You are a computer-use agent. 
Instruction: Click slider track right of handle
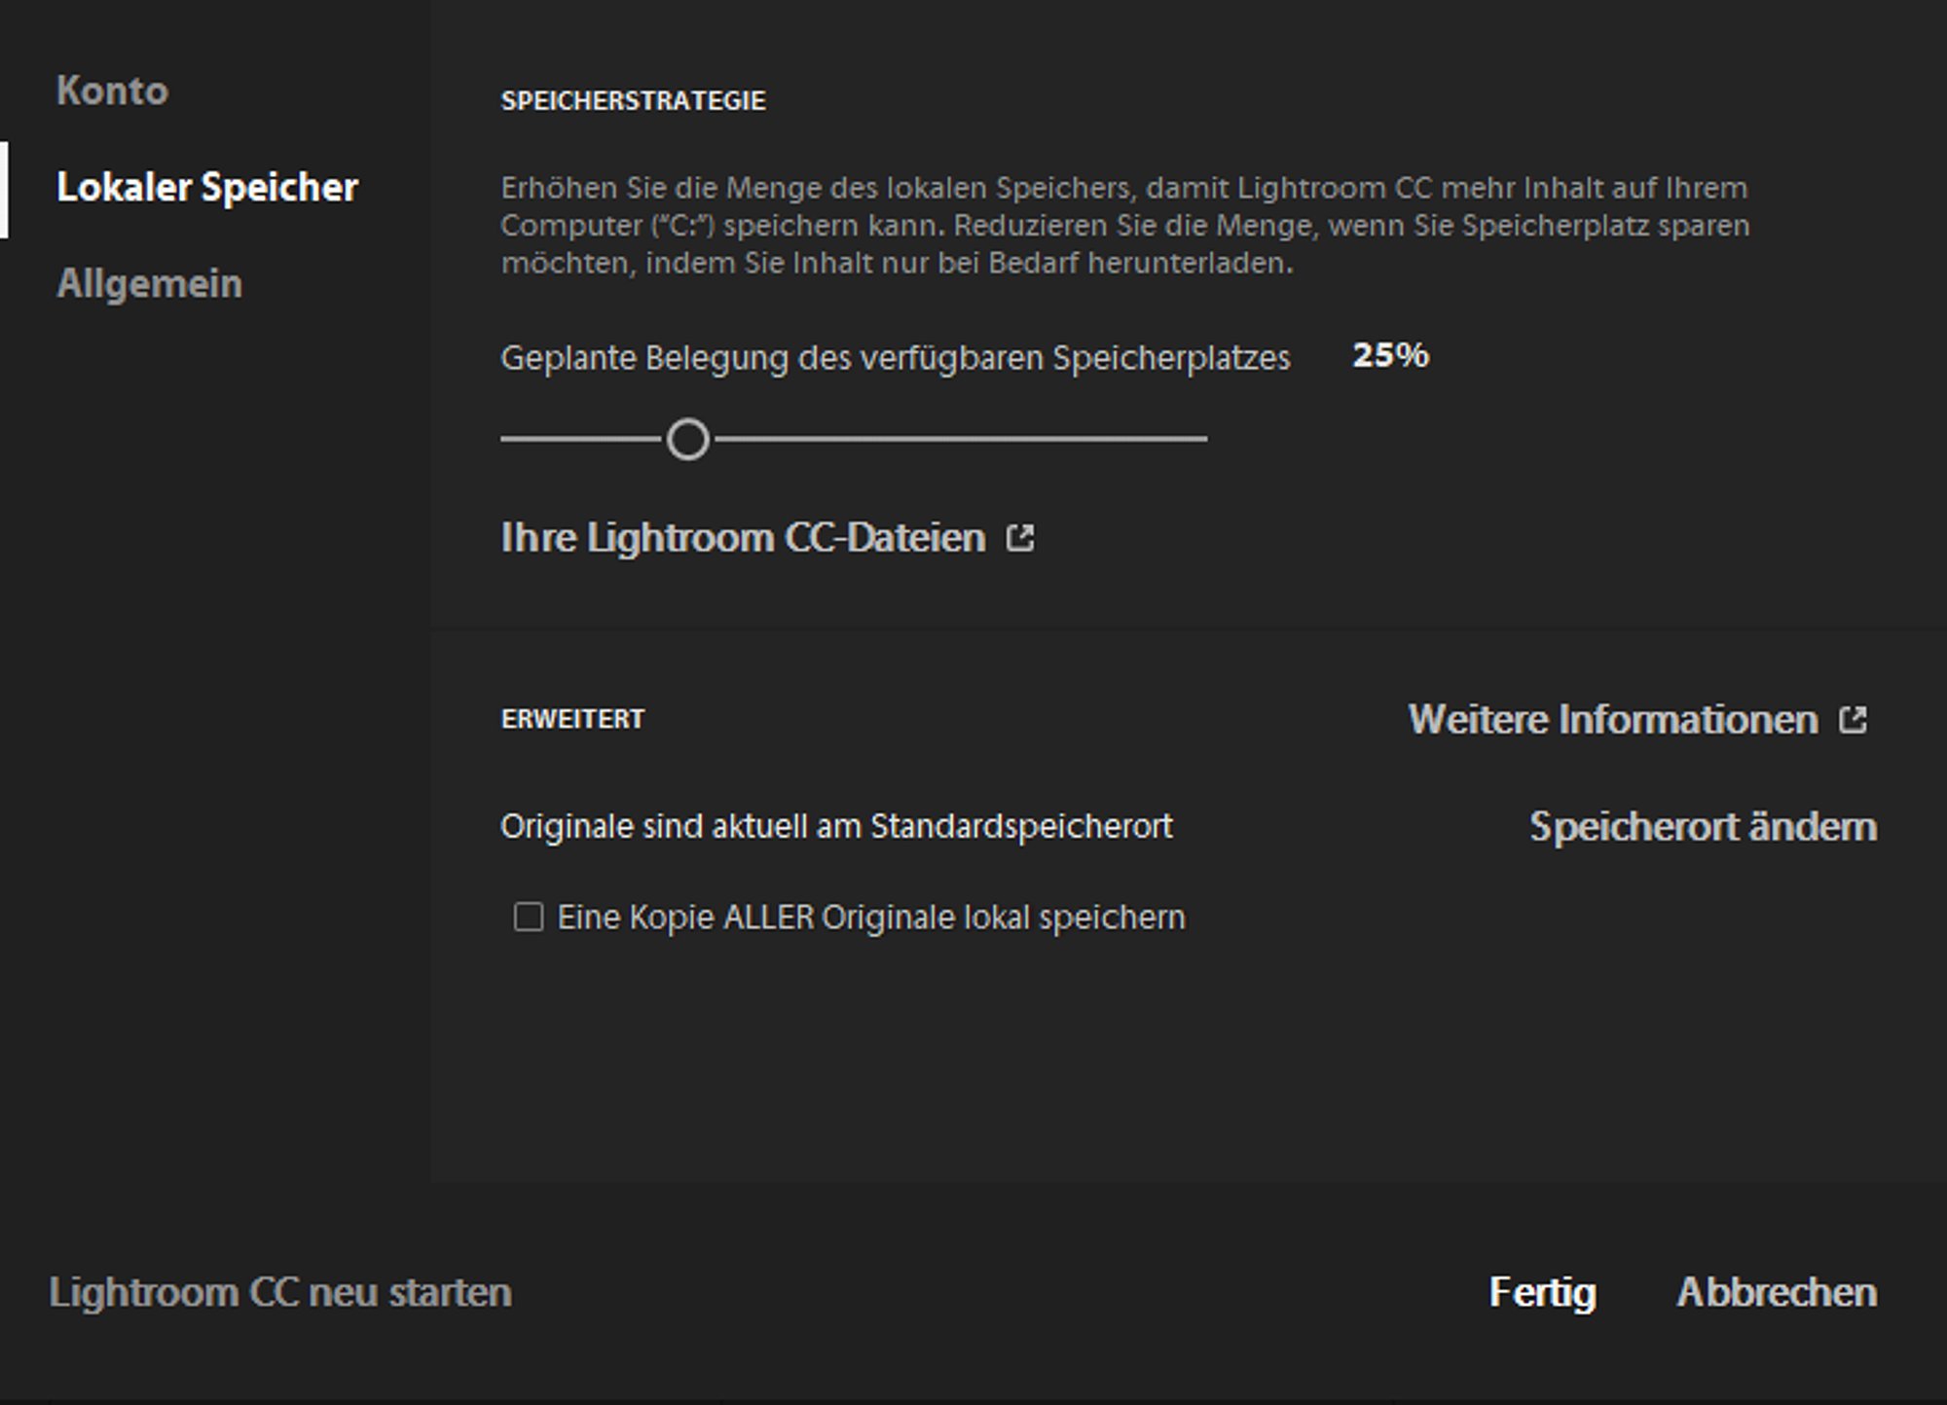point(959,439)
